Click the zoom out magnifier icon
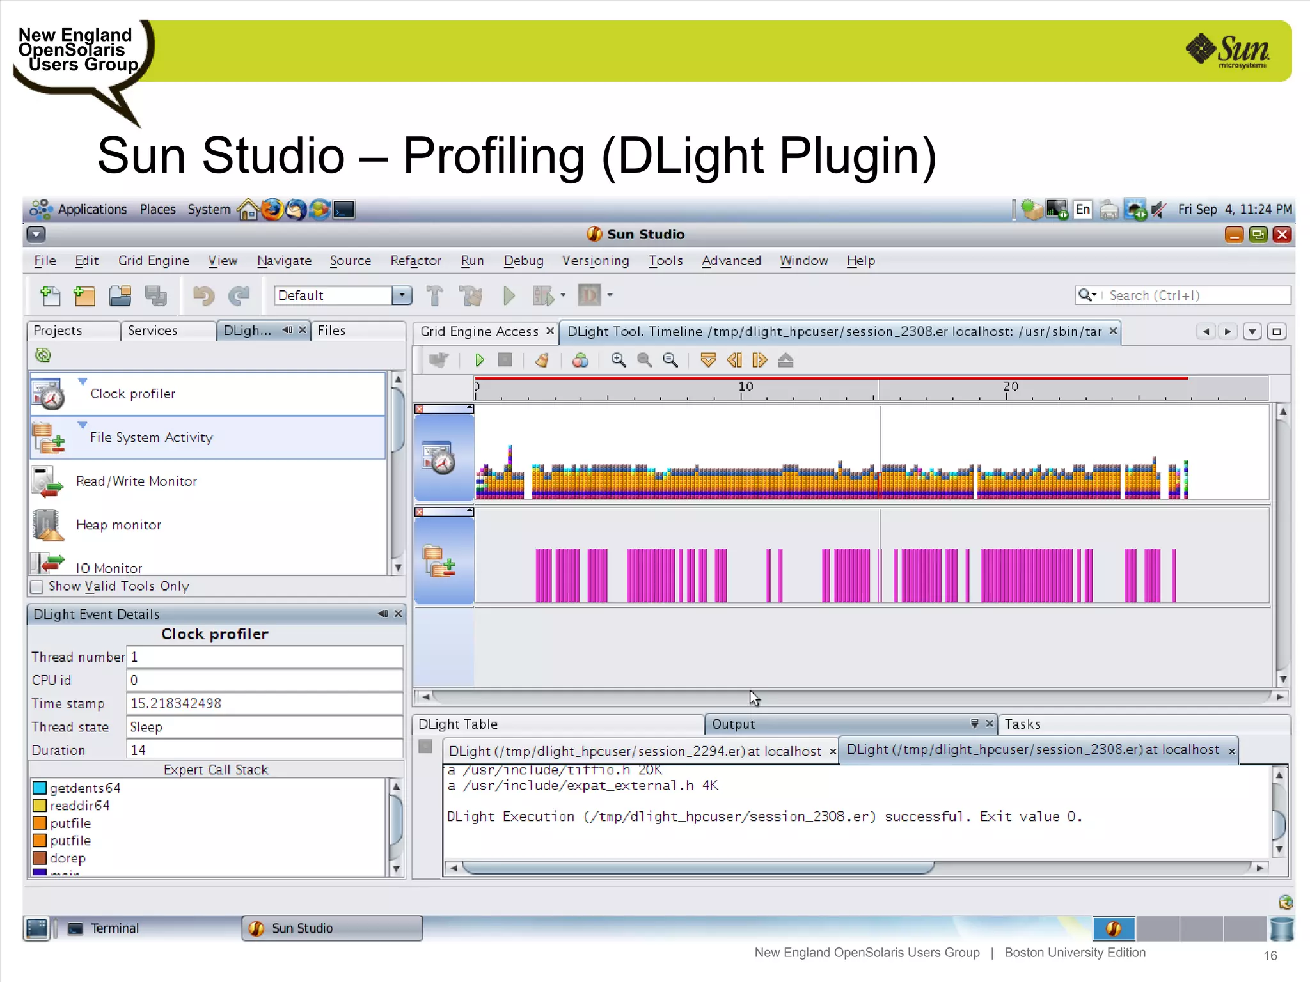Viewport: 1310px width, 982px height. (644, 361)
